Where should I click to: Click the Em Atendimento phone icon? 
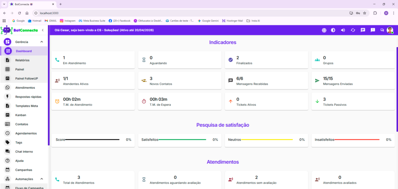point(57,60)
